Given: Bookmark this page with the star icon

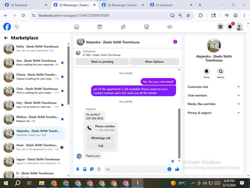Looking at the screenshot, I should (188, 16).
